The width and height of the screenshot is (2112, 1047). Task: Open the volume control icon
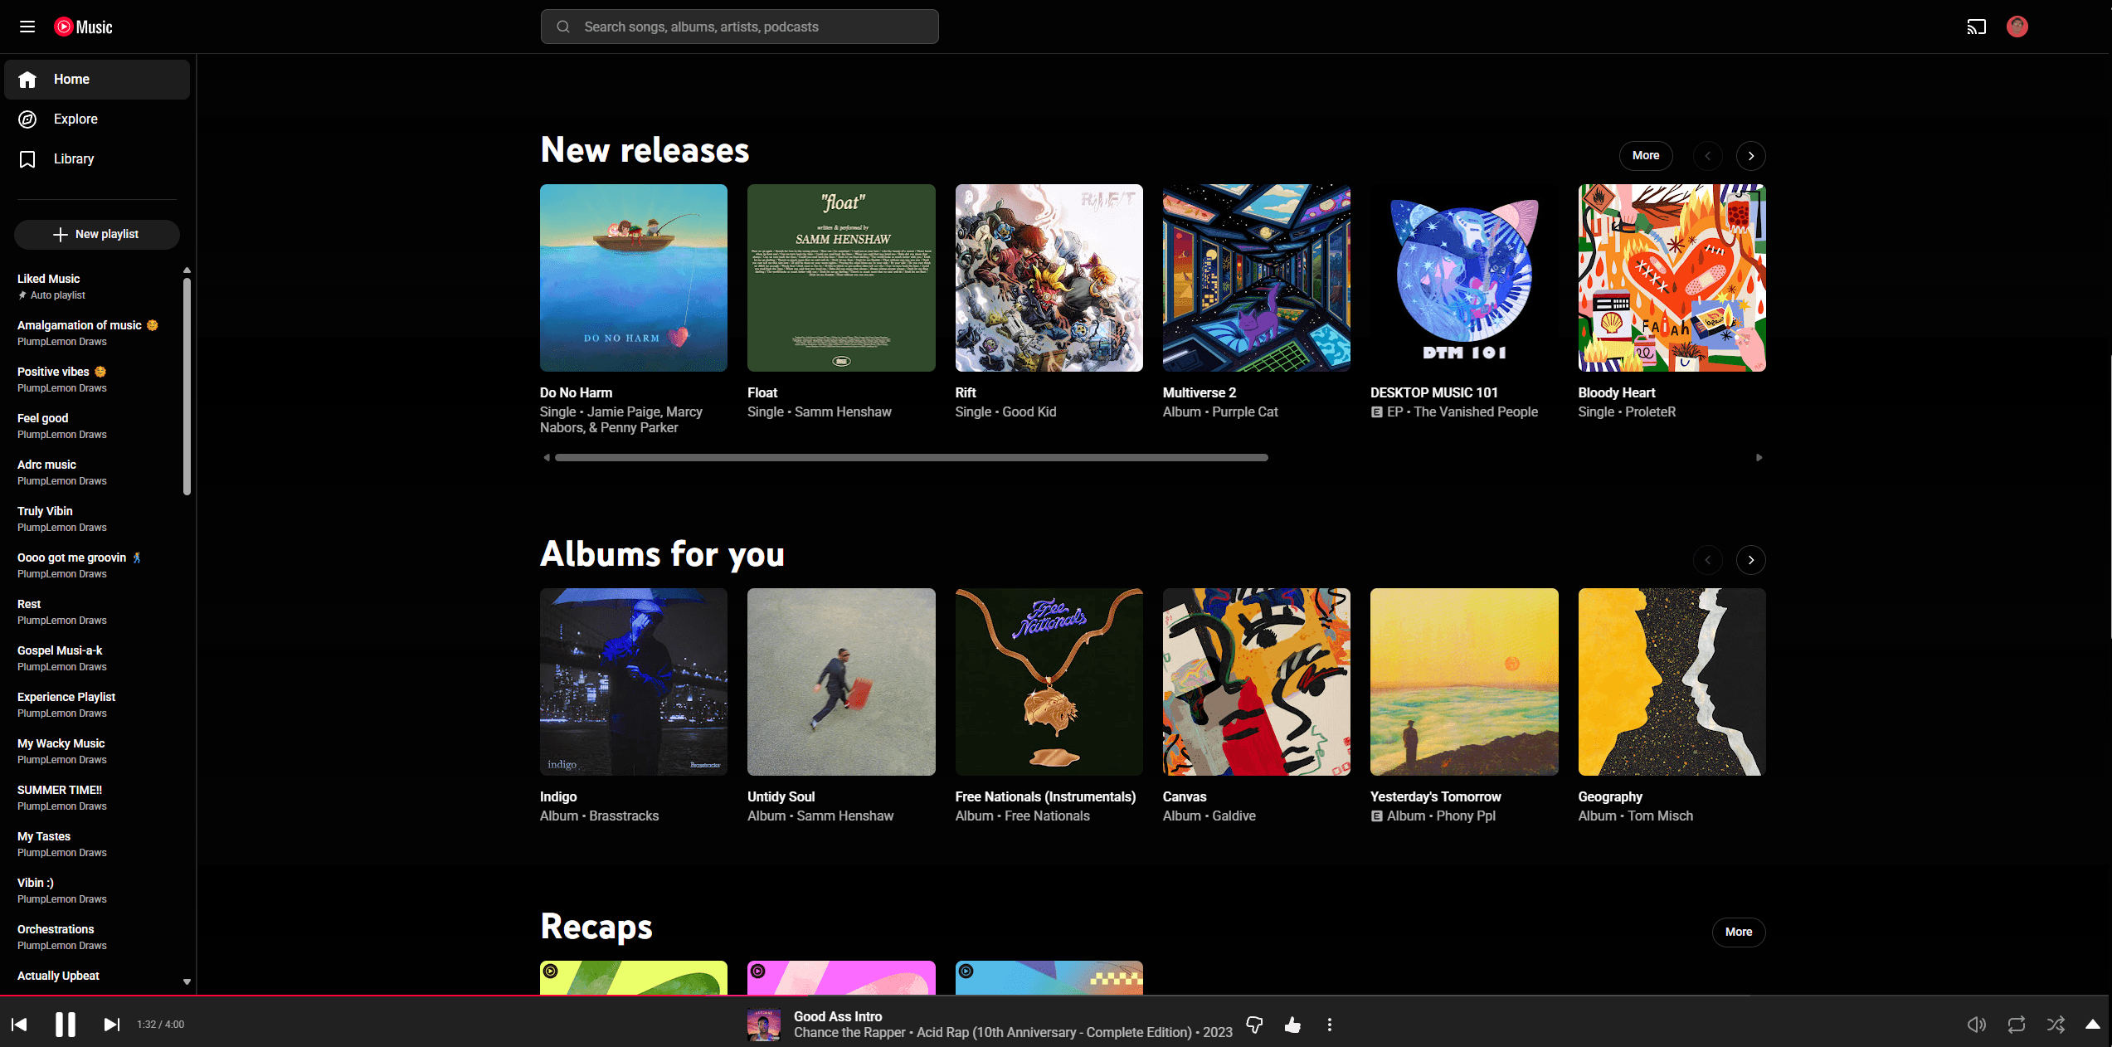tap(1976, 1025)
